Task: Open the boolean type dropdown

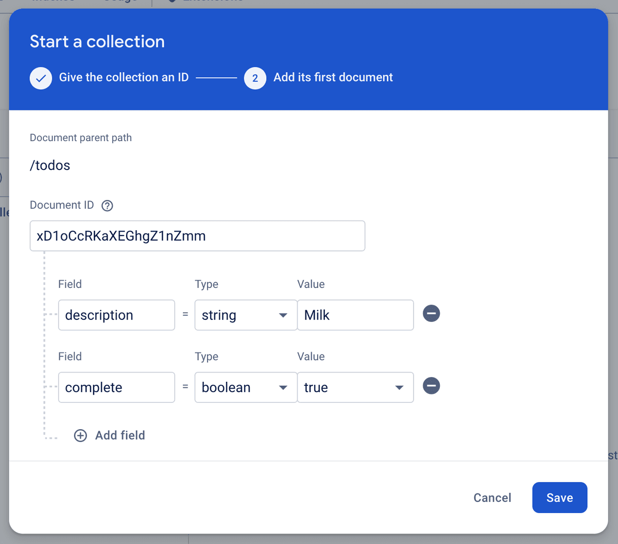Action: (x=283, y=387)
